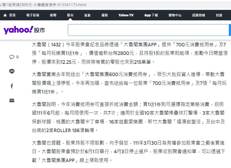Share the article via LINE icon
The image size is (231, 168).
click(12, 71)
